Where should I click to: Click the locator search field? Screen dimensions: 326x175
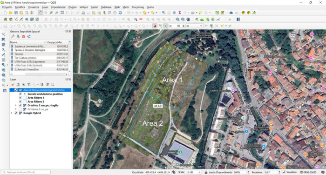26,172
